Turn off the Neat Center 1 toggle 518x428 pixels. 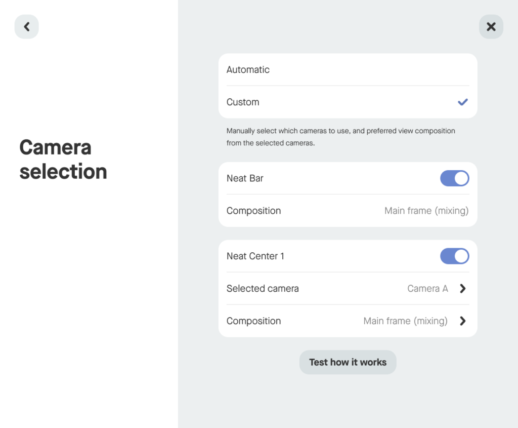(x=454, y=256)
